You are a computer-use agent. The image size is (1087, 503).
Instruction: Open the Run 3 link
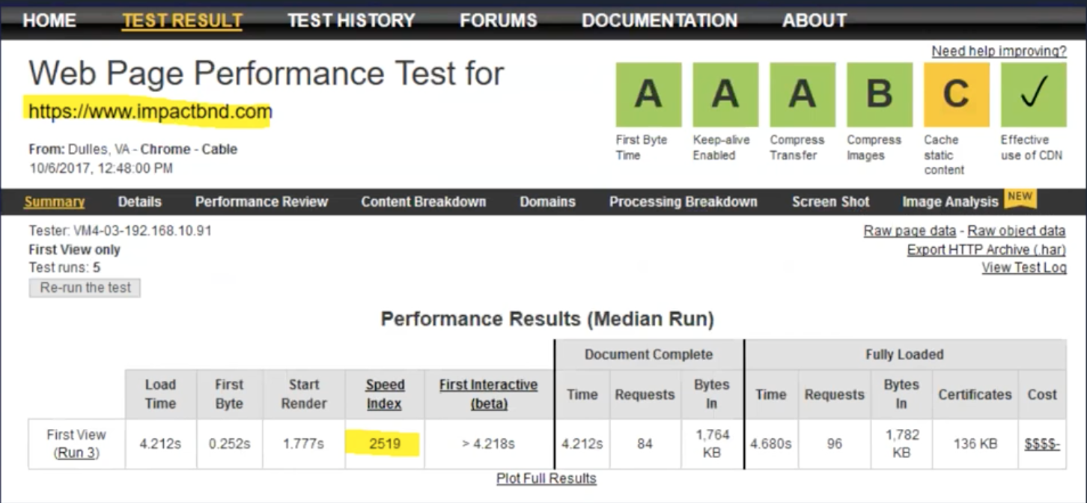point(76,453)
